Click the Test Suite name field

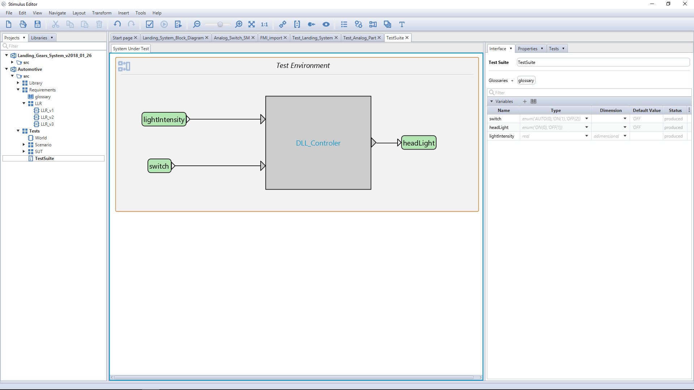603,62
